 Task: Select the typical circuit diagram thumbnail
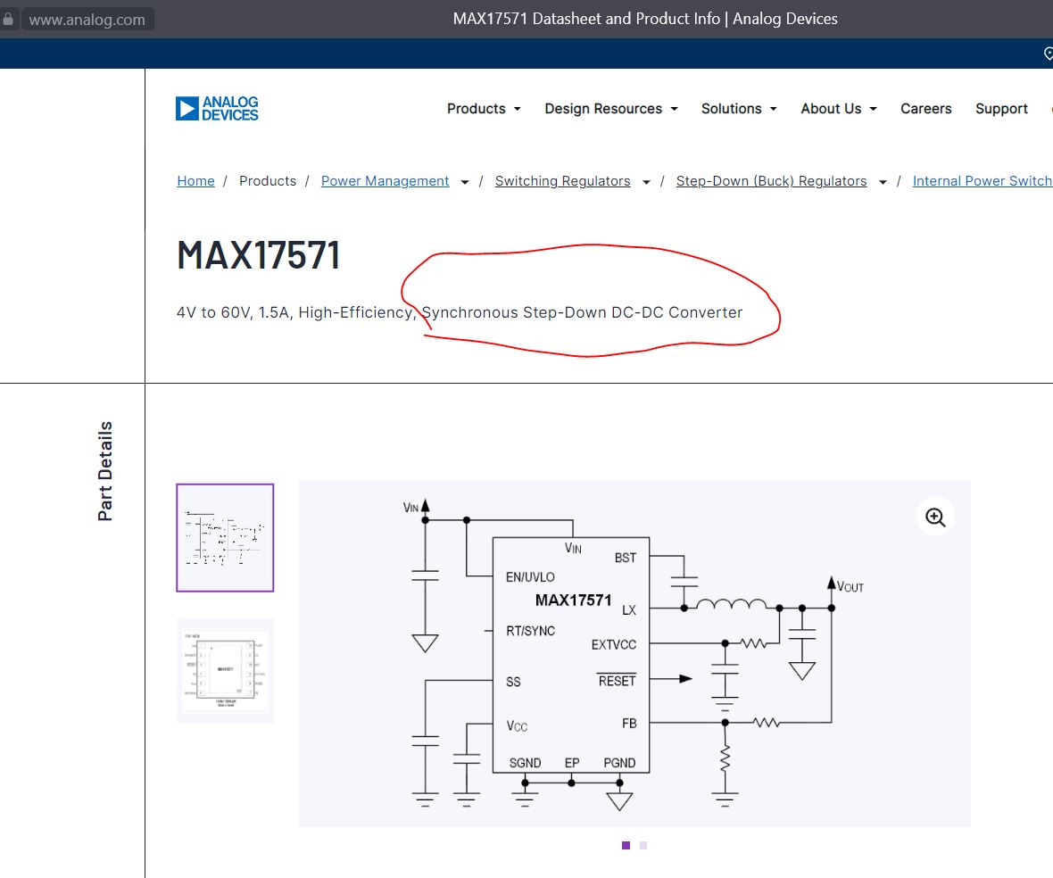tap(225, 538)
